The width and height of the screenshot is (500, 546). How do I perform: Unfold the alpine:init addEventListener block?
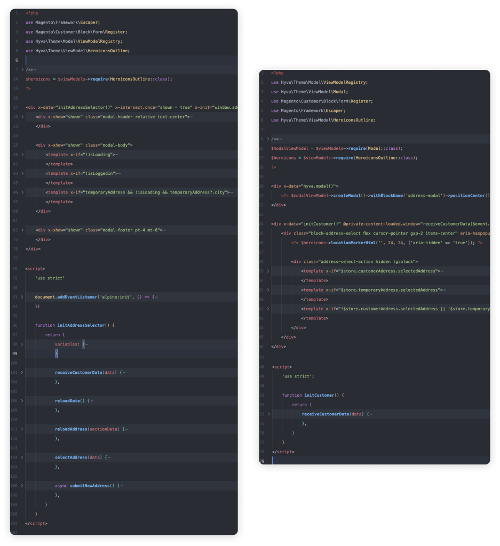coord(22,297)
